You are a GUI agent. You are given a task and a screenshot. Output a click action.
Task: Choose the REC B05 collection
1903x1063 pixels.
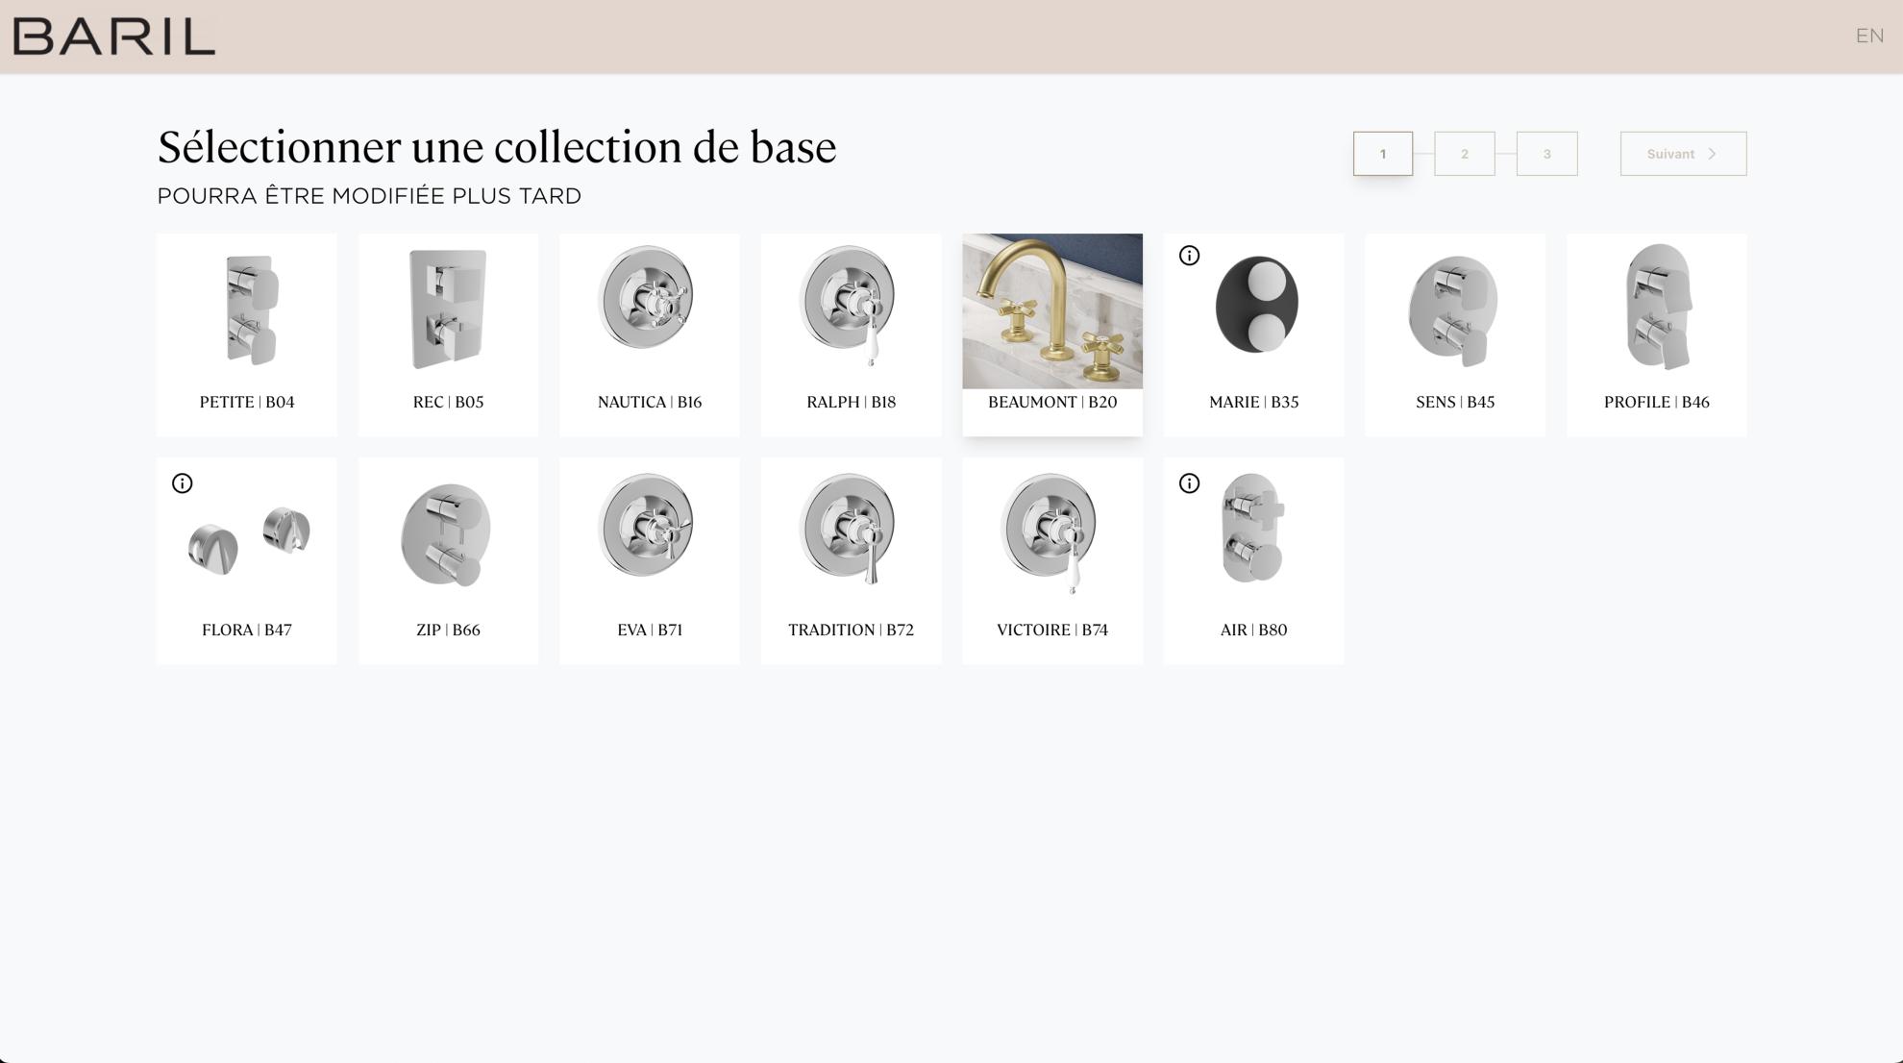click(x=448, y=334)
